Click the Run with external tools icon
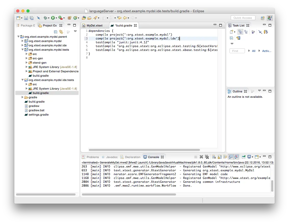This screenshot has width=289, height=224. click(x=61, y=18)
